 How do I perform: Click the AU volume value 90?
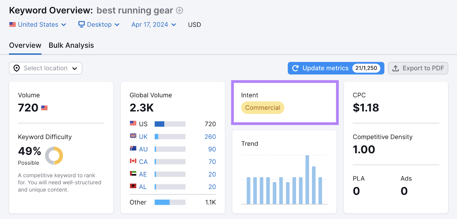coord(212,149)
